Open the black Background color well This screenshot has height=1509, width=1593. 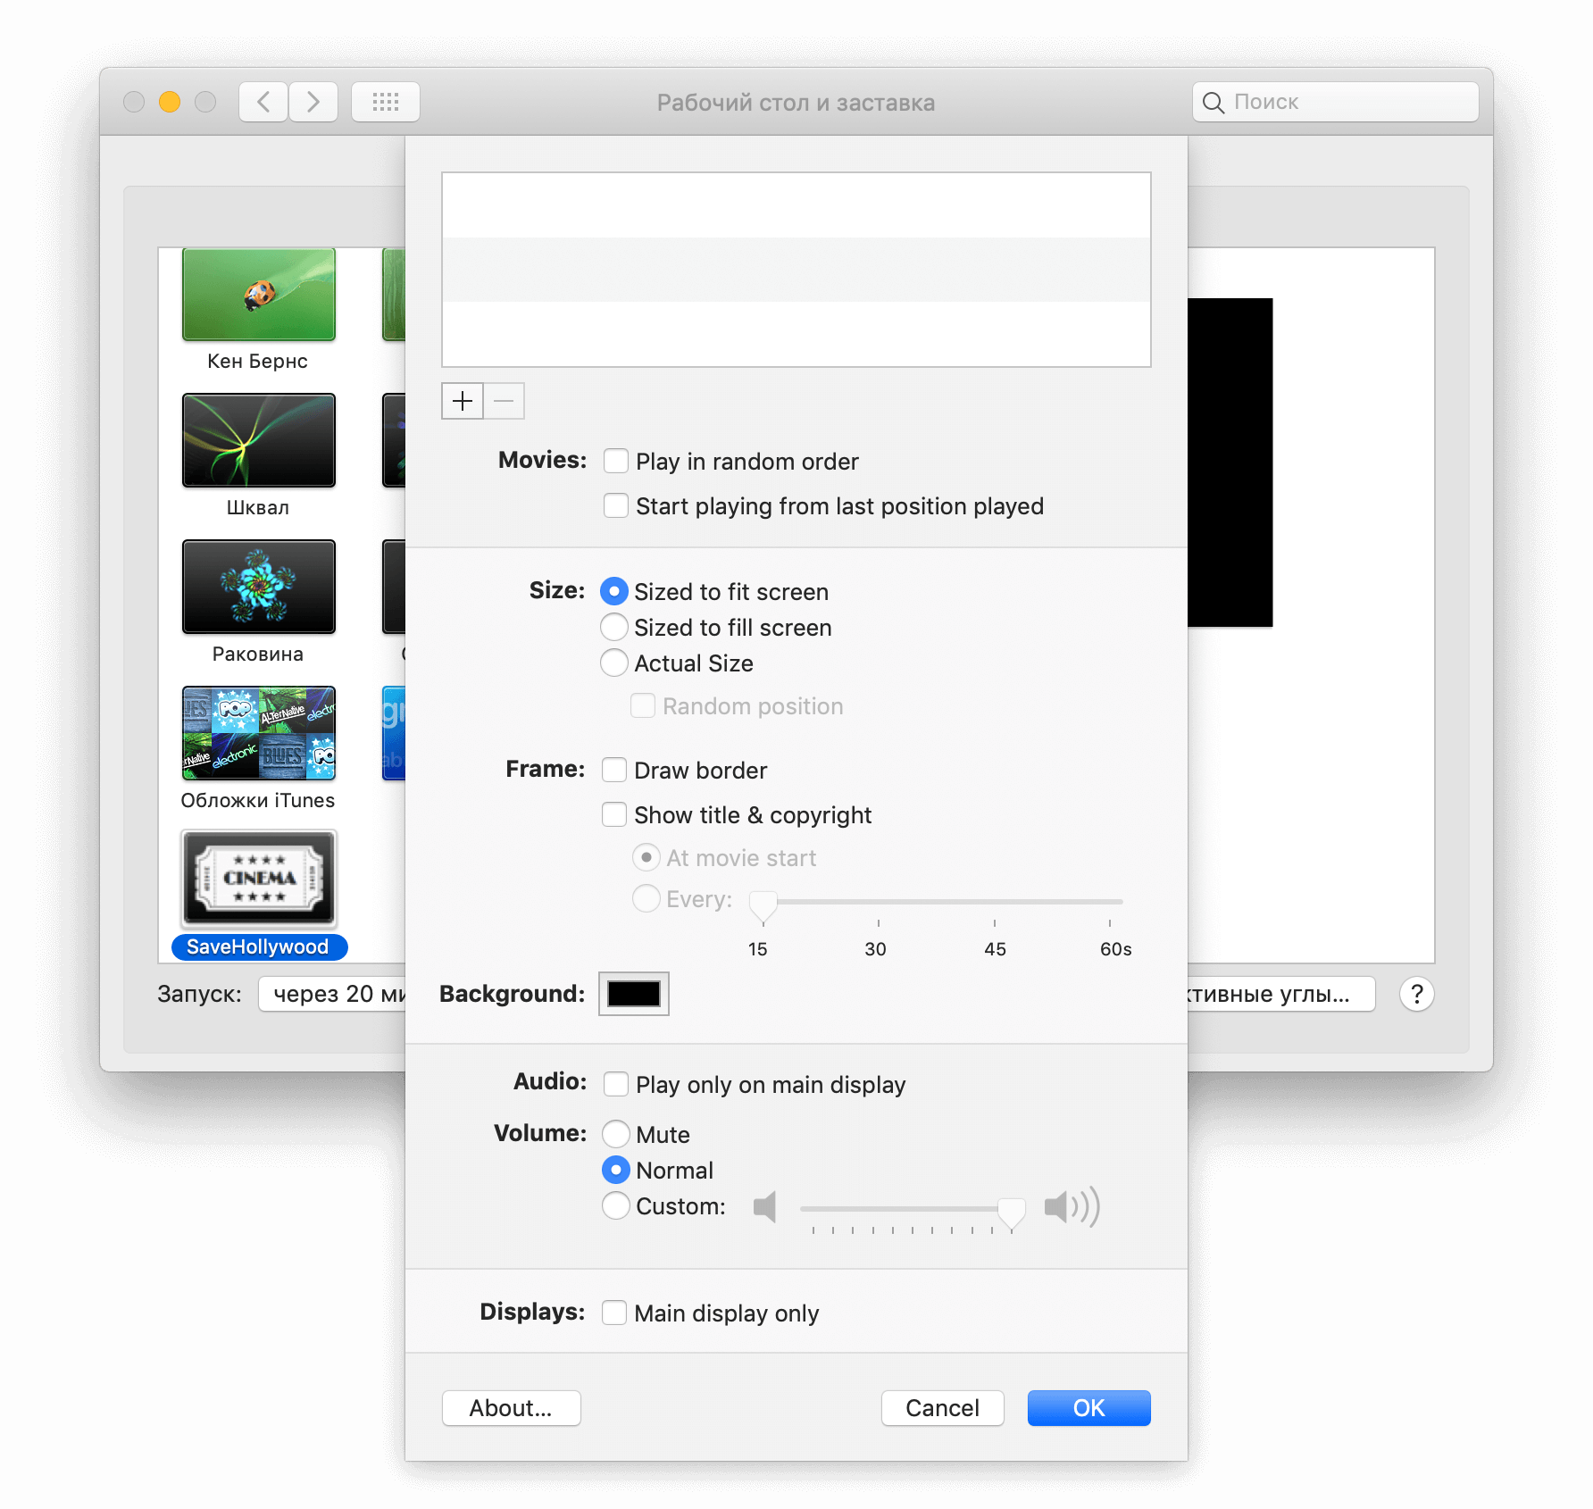coord(633,994)
